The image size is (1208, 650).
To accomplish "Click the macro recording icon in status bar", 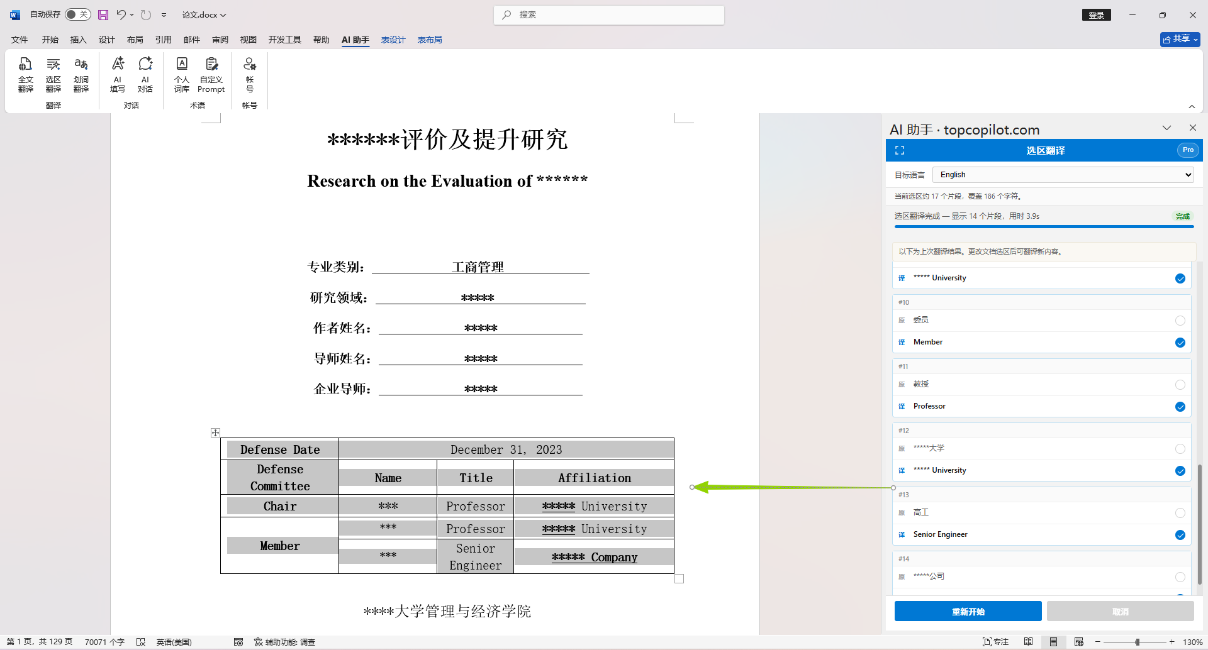I will click(x=238, y=642).
